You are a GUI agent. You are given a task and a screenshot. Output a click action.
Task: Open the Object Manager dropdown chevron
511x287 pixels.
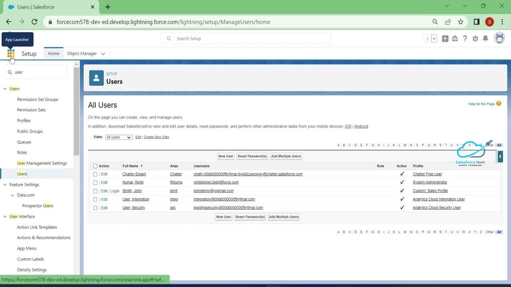coord(103,54)
